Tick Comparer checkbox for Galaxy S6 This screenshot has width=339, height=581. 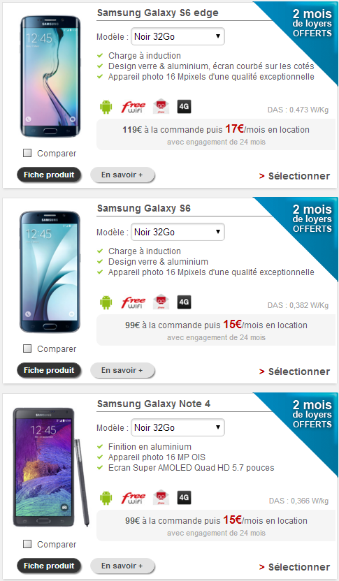coord(27,348)
